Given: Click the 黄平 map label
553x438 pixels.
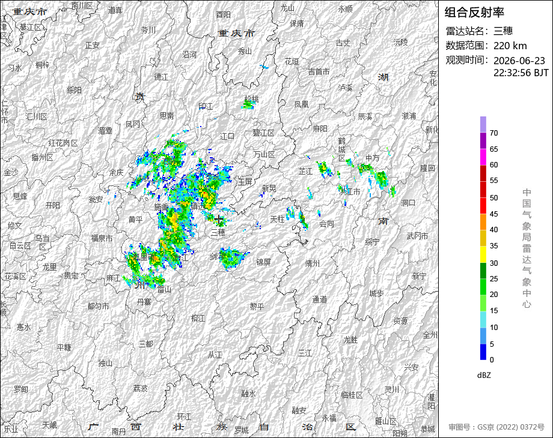Looking at the screenshot, I should pos(135,220).
